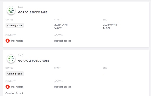Request access to Goracle Public Sale
Screen dimensions: 151x96
[x=63, y=87]
